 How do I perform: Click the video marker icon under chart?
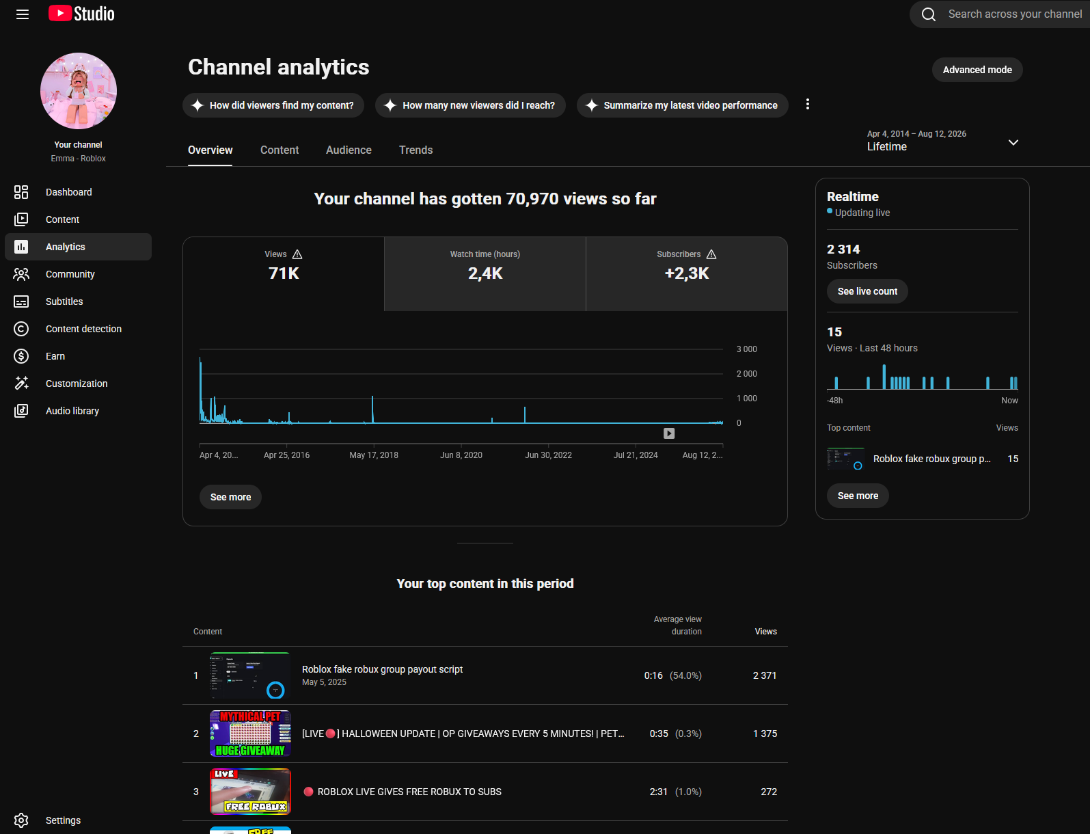click(669, 433)
